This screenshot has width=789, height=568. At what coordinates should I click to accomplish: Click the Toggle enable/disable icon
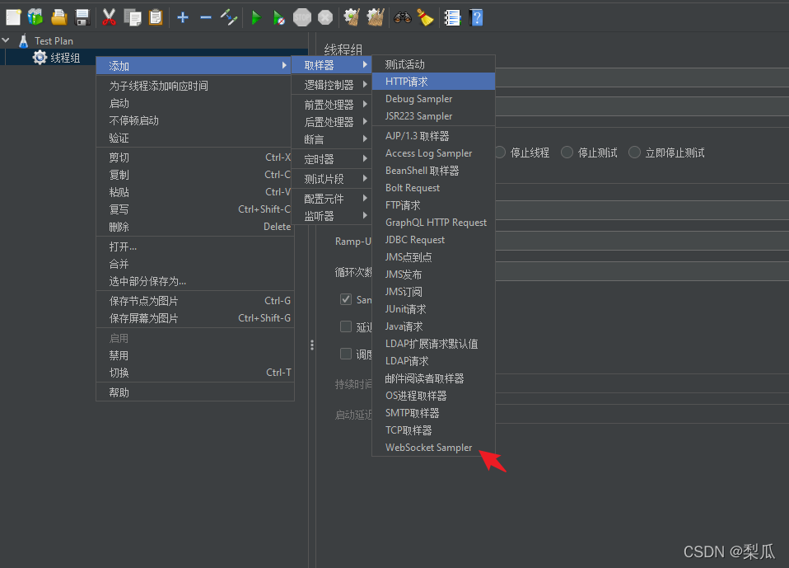click(x=229, y=17)
